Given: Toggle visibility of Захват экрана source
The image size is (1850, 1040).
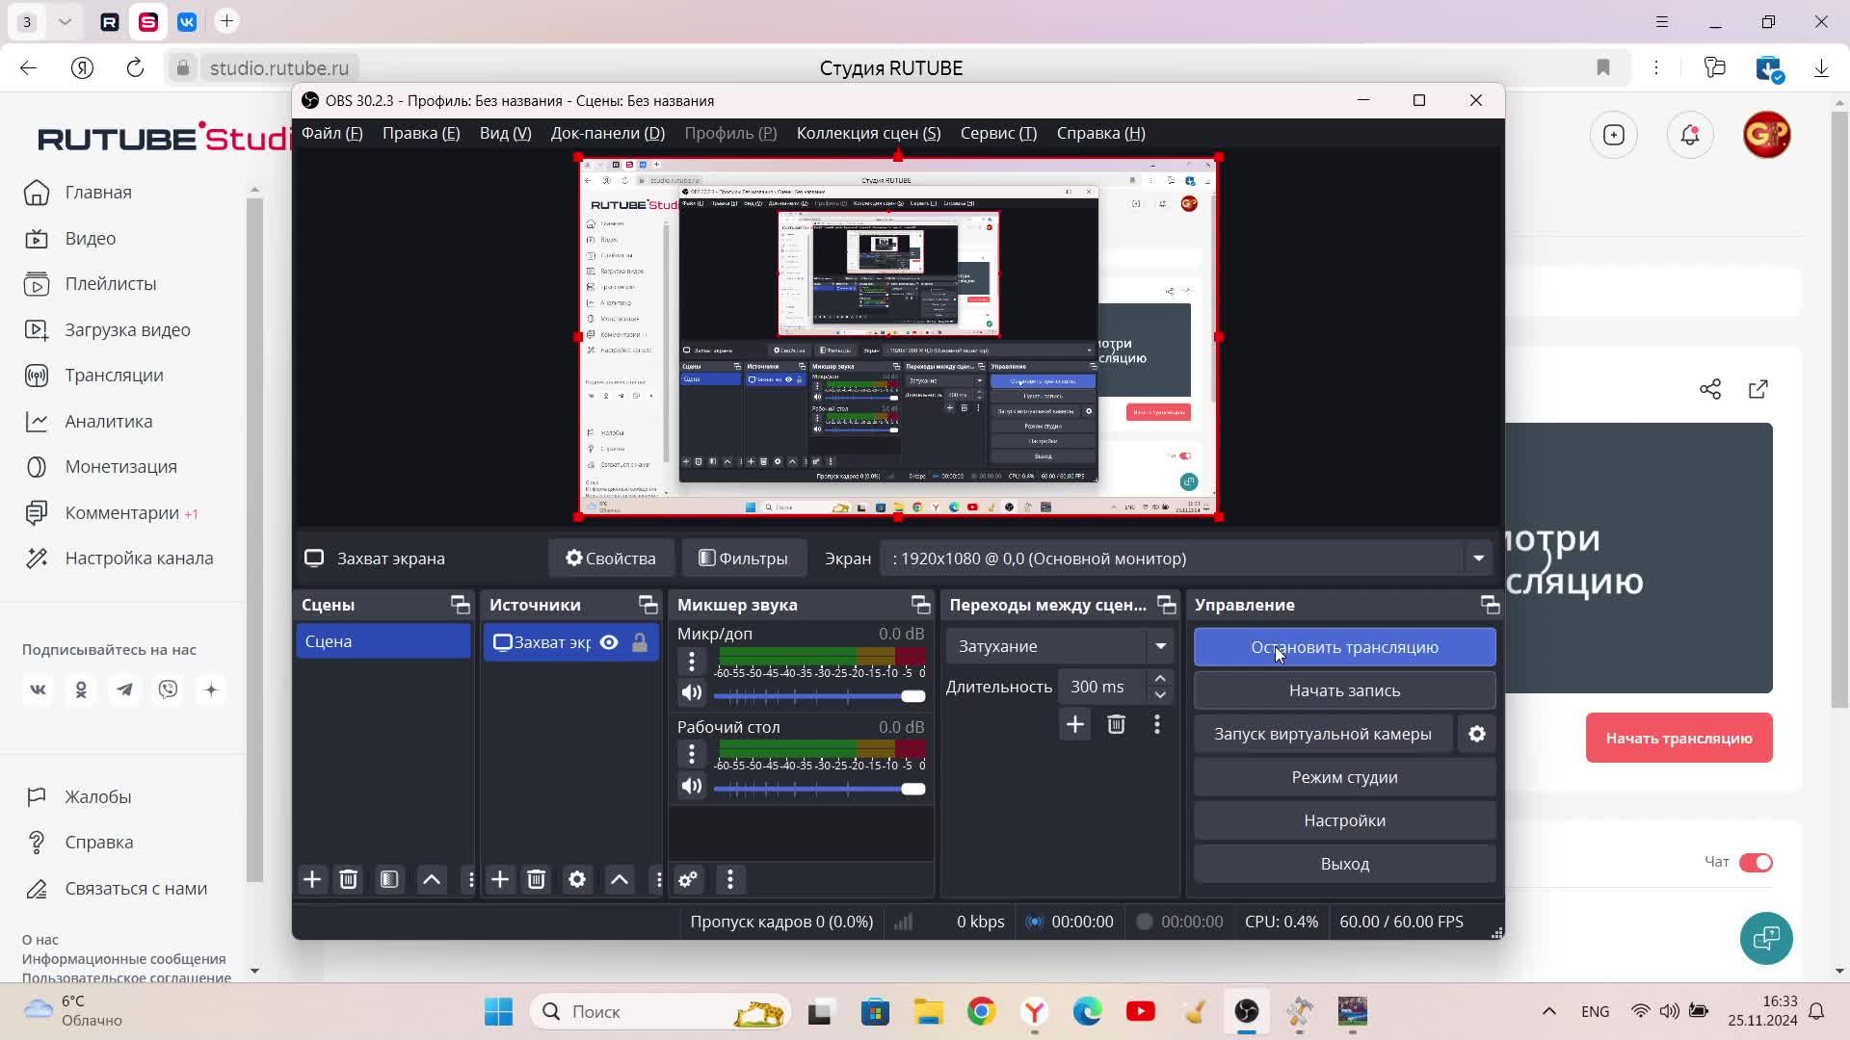Looking at the screenshot, I should 609,642.
